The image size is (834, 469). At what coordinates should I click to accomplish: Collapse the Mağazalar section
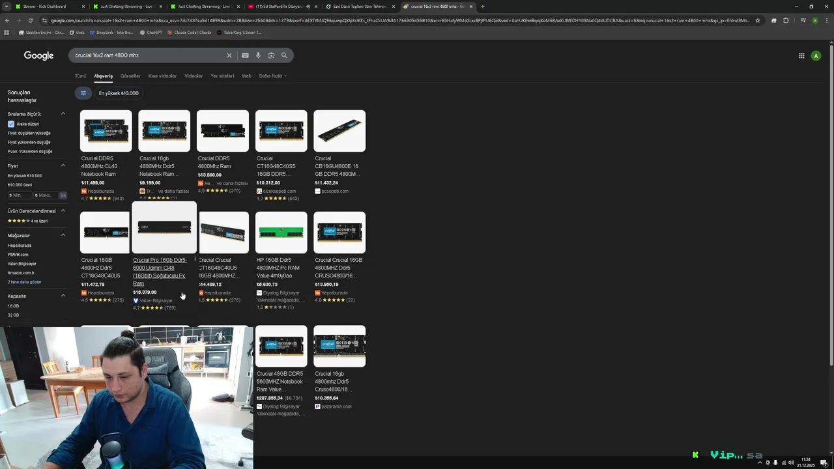point(63,235)
